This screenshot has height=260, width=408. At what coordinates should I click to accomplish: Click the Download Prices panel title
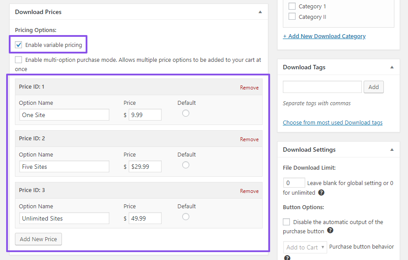coord(38,12)
